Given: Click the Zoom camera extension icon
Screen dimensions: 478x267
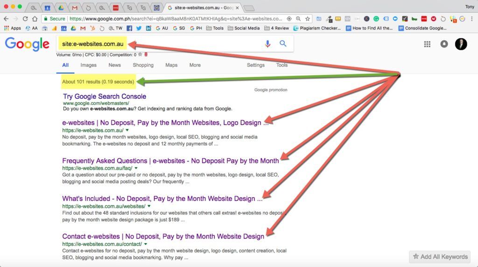Looking at the screenshot, I should (x=395, y=19).
